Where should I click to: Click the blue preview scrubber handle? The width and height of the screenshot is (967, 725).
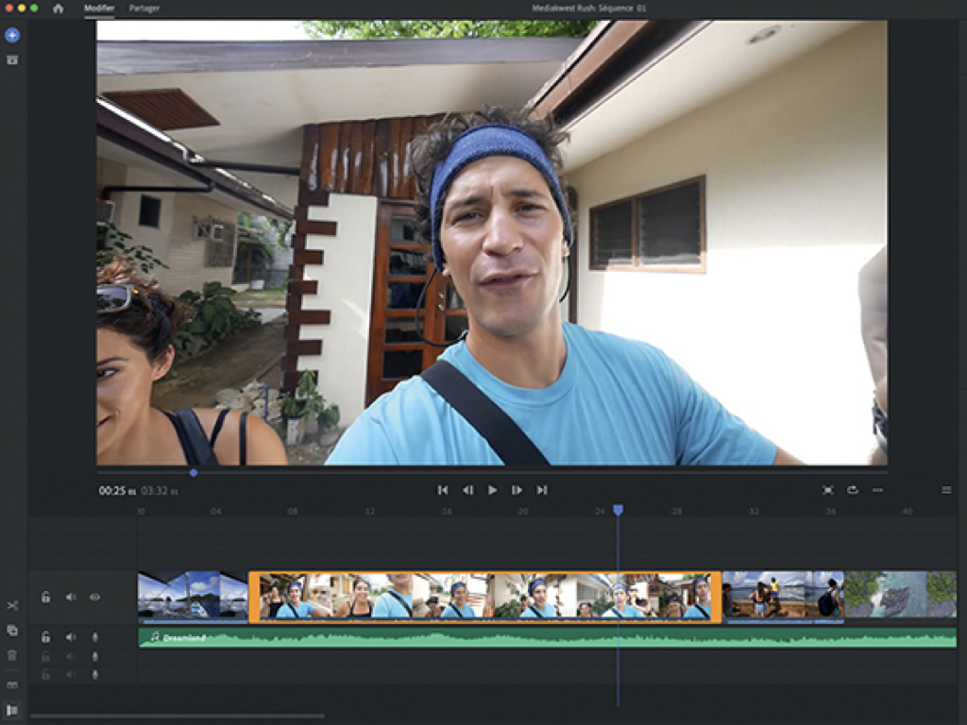pyautogui.click(x=194, y=472)
